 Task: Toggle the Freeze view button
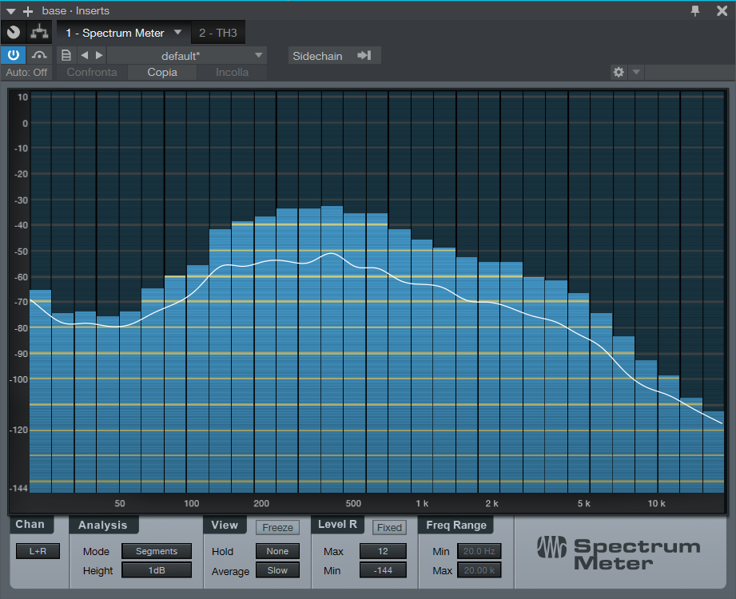(277, 527)
